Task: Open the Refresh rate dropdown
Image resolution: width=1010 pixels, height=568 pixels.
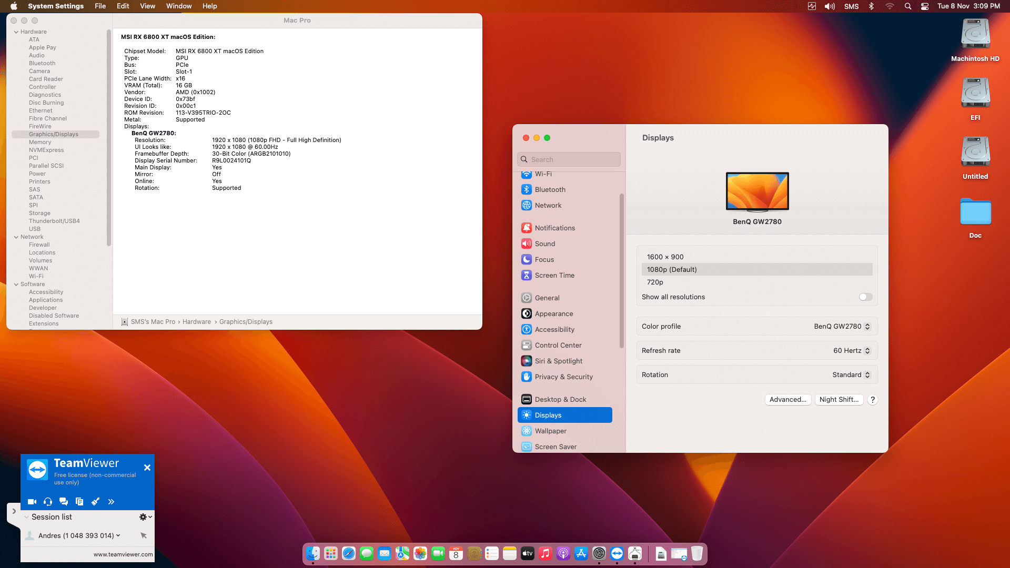Action: pos(852,351)
